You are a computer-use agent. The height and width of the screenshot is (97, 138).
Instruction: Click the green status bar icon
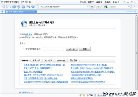coord(81,95)
